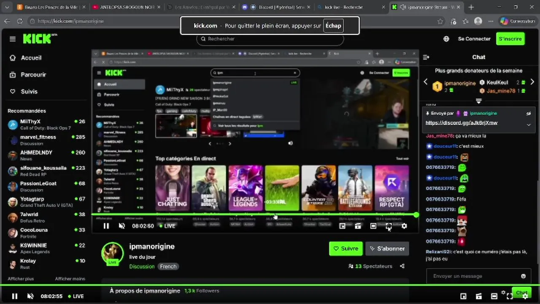Viewport: 540px width, 304px height.
Task: Click the share icon next to Spectateurs
Action: [402, 266]
